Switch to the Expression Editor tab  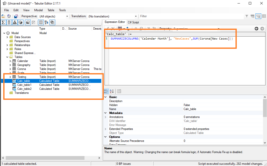(115, 22)
